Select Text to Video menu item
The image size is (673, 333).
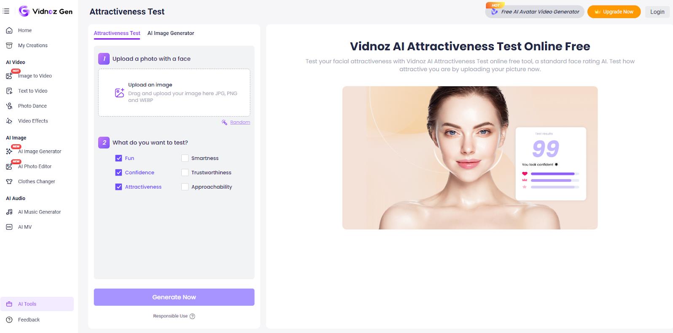click(x=33, y=91)
